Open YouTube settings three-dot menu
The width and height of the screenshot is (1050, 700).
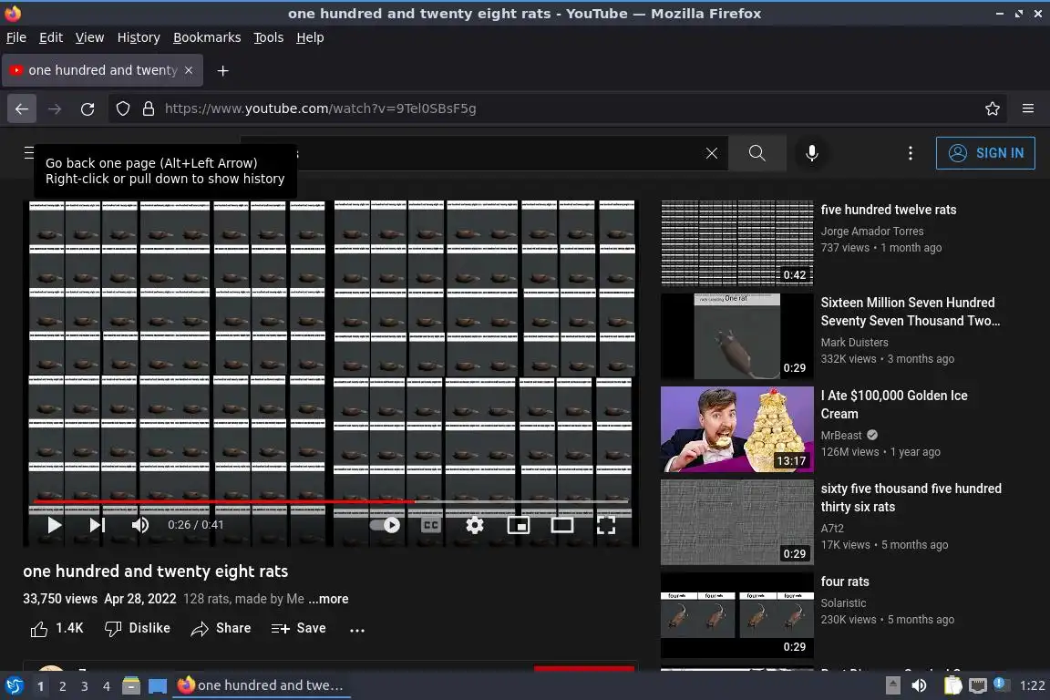(910, 153)
